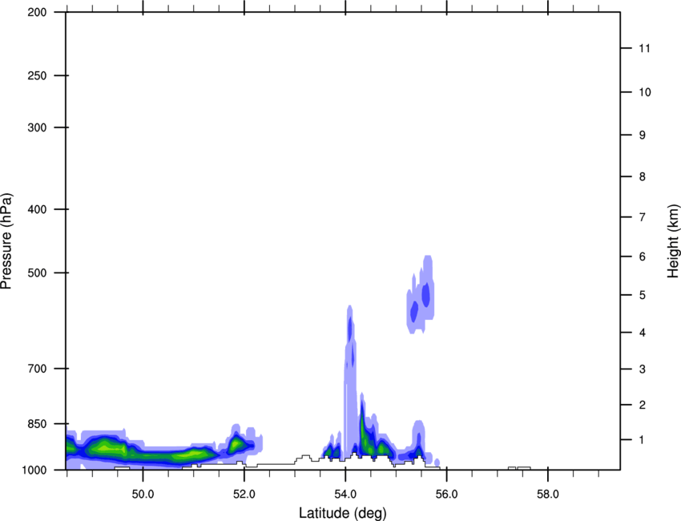Click the 850 pressure tick label

coord(37,424)
